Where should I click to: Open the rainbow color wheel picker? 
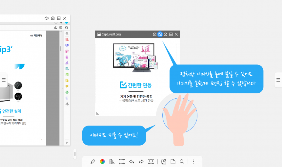[x=102, y=161]
